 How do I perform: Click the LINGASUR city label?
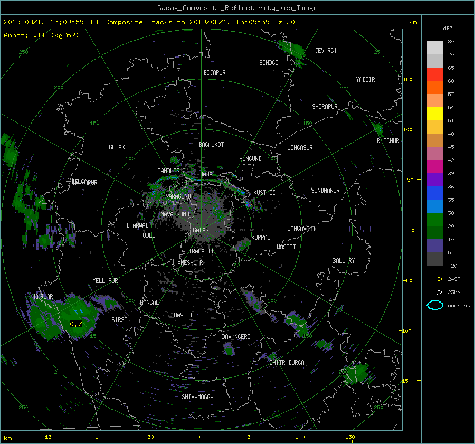click(300, 148)
